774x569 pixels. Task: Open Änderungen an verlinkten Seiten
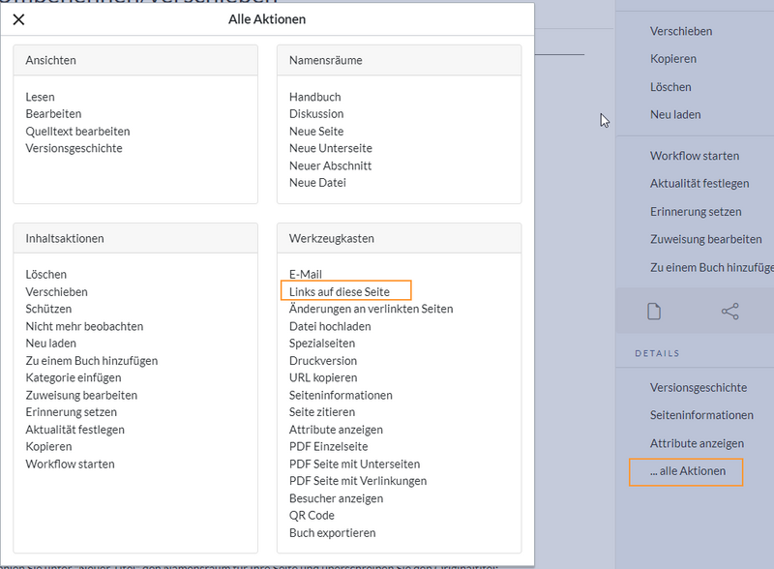pos(372,309)
